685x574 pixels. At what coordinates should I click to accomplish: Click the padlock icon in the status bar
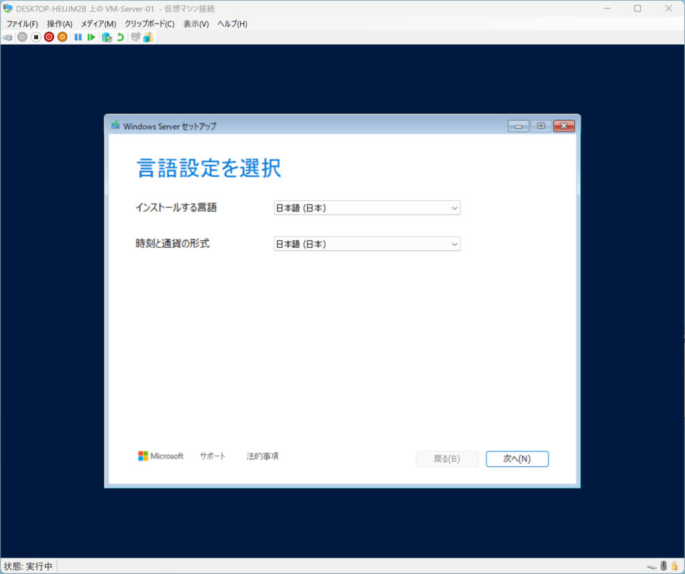(x=674, y=566)
